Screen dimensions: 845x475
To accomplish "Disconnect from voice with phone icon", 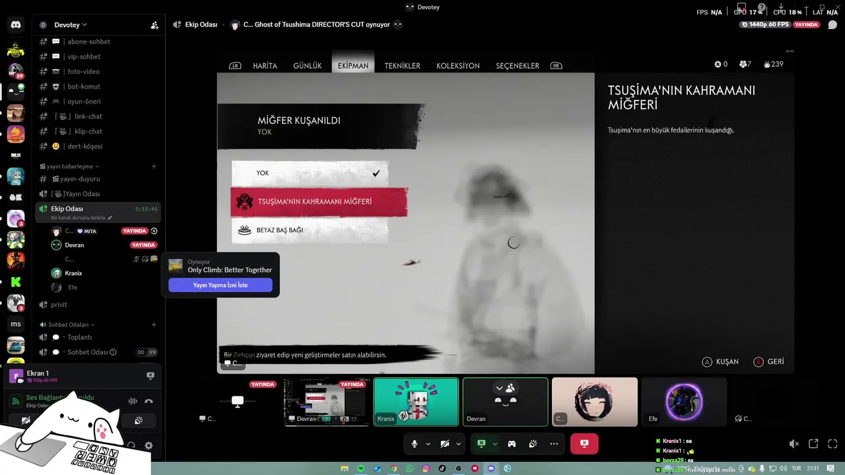I will (x=149, y=401).
